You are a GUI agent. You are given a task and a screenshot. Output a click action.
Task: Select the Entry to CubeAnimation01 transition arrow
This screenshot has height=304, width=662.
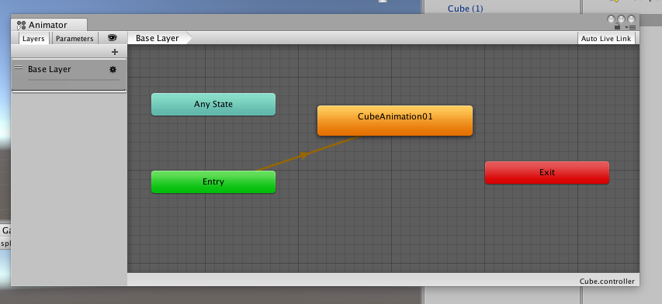pyautogui.click(x=305, y=155)
